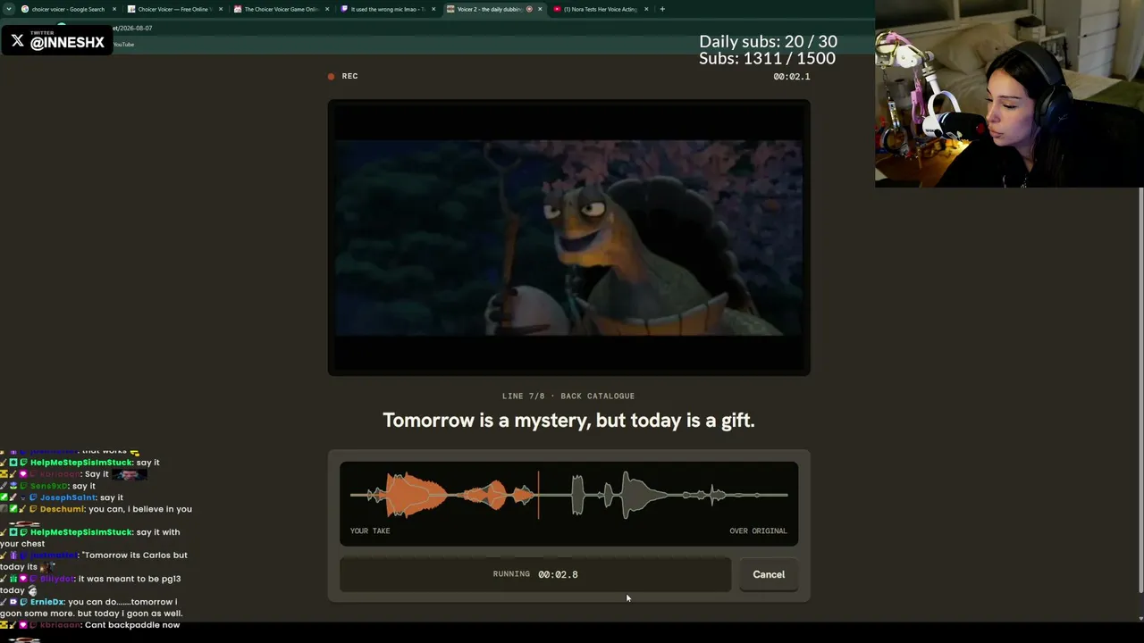This screenshot has height=643, width=1144.
Task: Click the turtle movie clip preview
Action: tap(569, 238)
